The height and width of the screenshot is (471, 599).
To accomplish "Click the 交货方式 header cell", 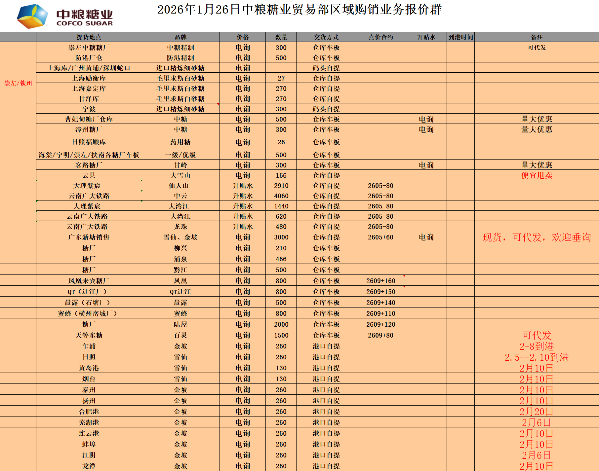I will (x=326, y=37).
